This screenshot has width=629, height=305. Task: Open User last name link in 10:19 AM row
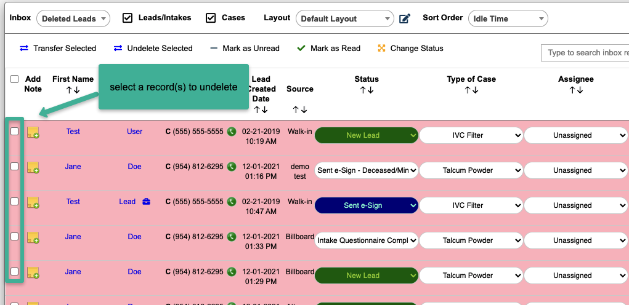[134, 132]
